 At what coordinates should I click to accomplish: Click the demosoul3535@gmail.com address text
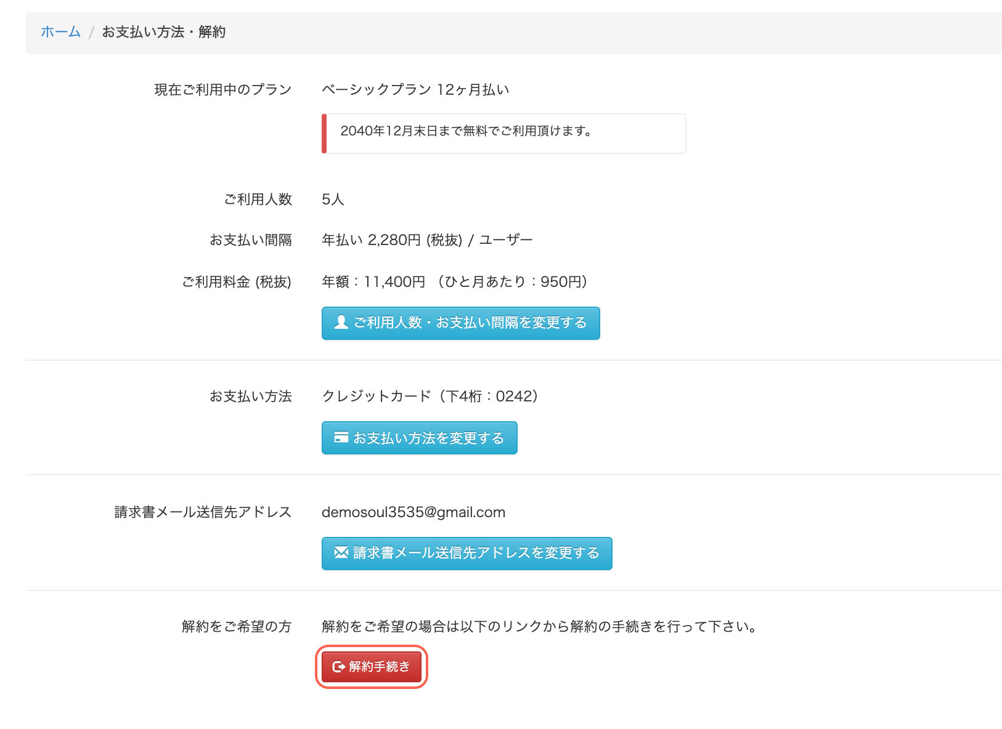point(413,512)
